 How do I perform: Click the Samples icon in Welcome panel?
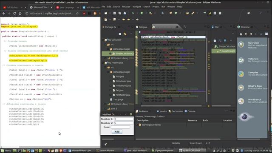(x=241, y=74)
